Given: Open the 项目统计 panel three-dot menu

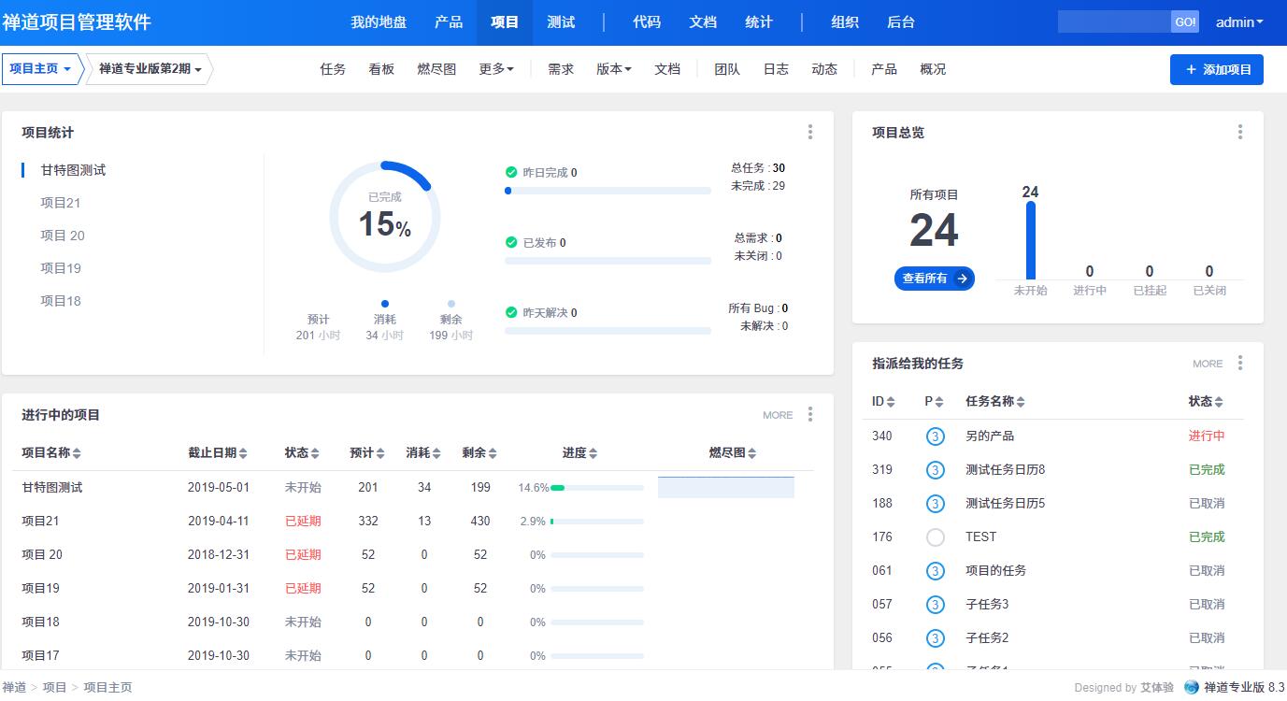Looking at the screenshot, I should (x=810, y=133).
